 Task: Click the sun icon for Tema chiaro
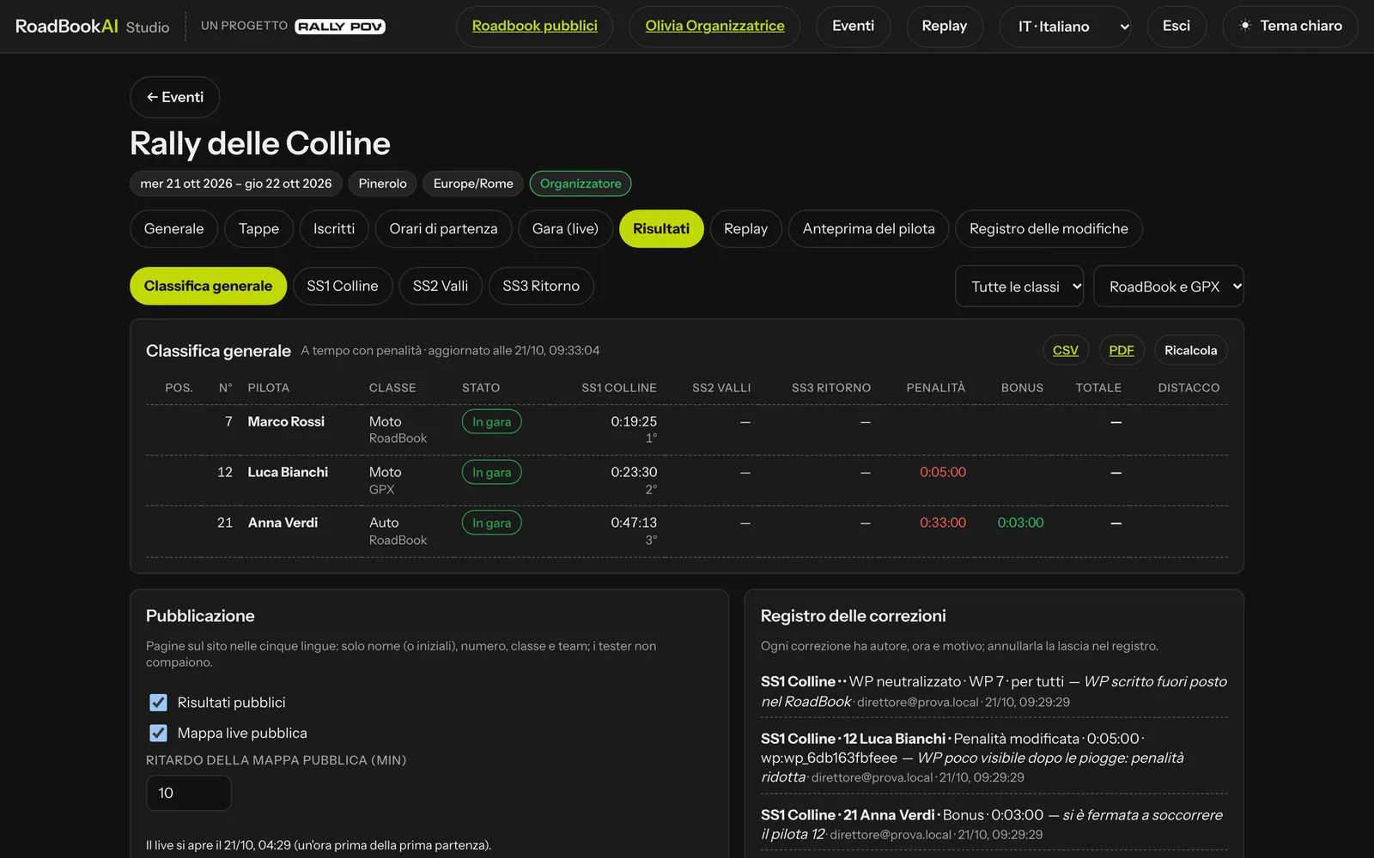[x=1245, y=26]
